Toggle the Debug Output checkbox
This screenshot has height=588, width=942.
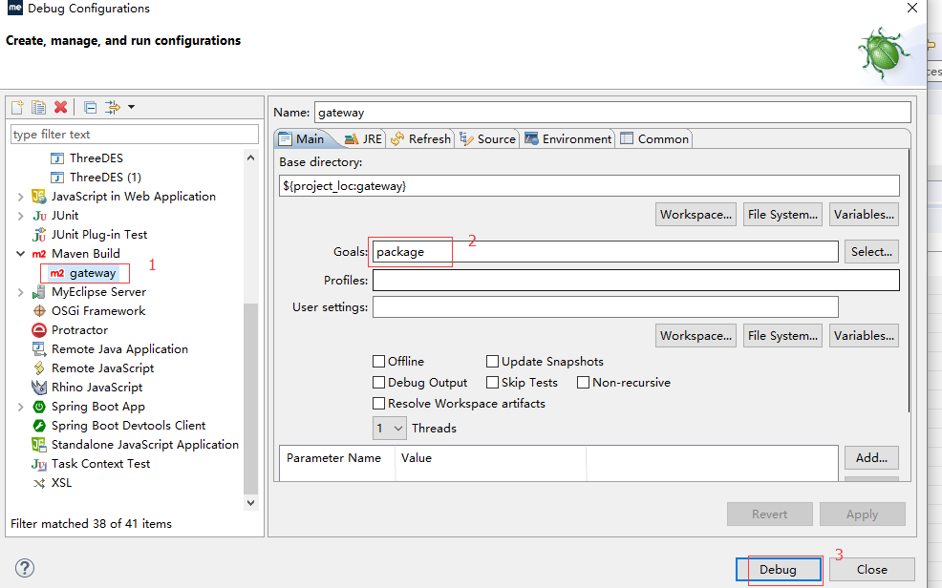click(378, 382)
